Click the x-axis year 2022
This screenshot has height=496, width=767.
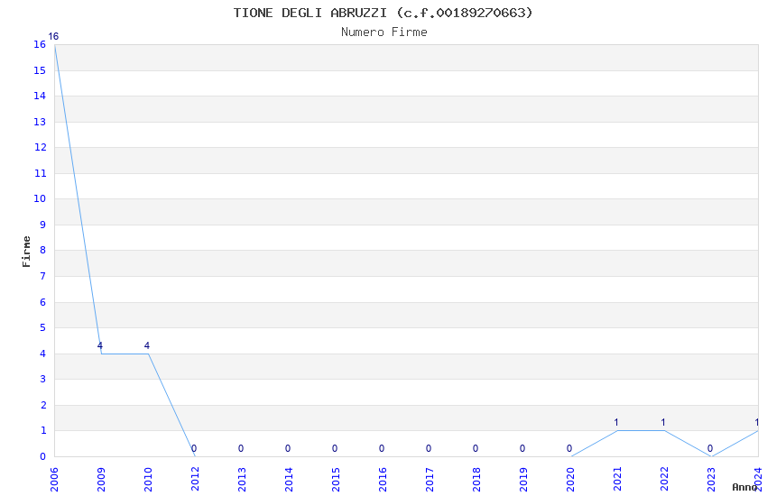[x=665, y=479]
